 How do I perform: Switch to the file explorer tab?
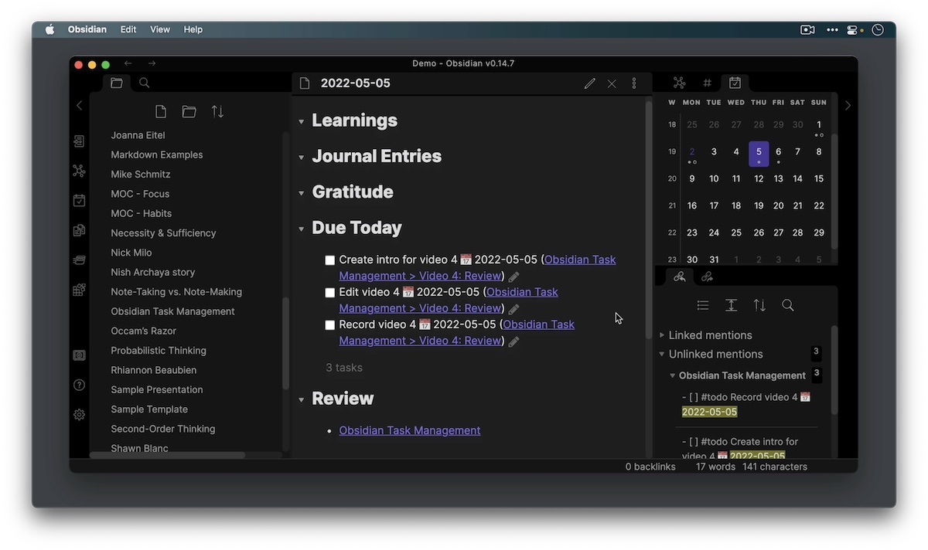[117, 83]
